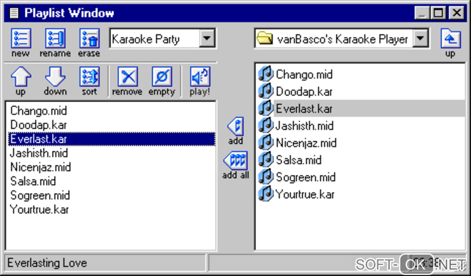Select Chango.mid in the playlist
The image size is (471, 276).
click(x=38, y=110)
